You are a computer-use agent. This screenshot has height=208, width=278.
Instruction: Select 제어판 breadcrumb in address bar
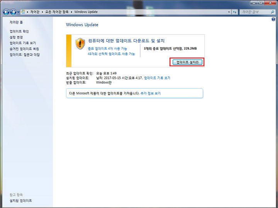click(x=35, y=12)
